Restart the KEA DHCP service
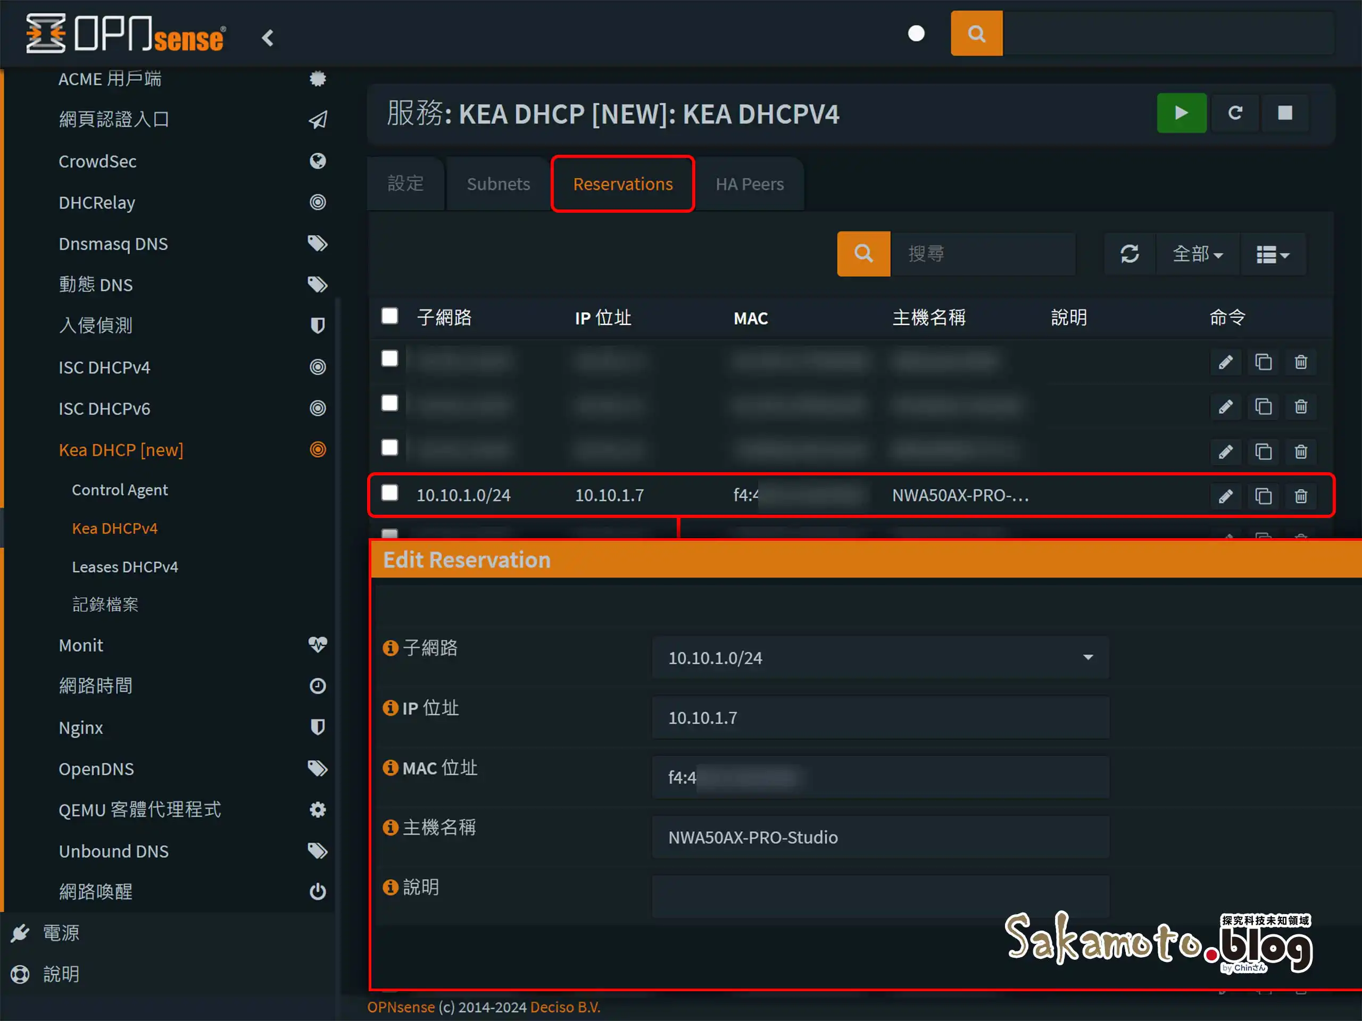This screenshot has height=1021, width=1362. [1234, 113]
